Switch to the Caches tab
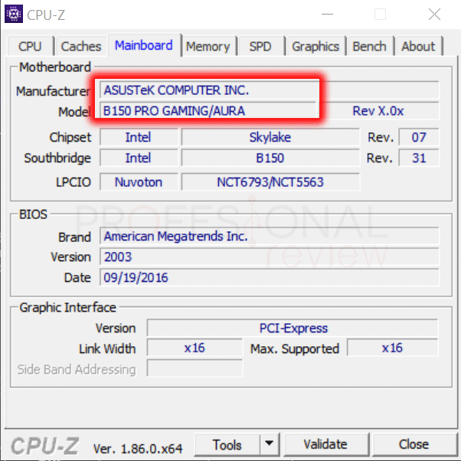This screenshot has height=461, width=461. click(x=81, y=47)
